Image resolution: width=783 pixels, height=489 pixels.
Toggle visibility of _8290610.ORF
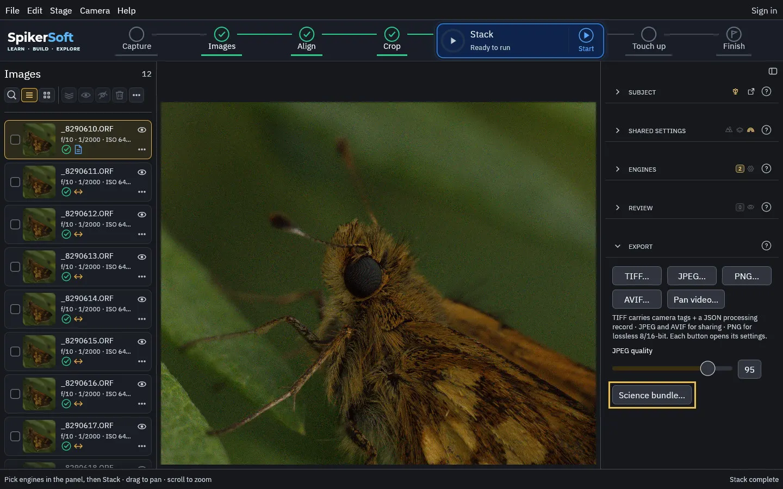coord(142,130)
